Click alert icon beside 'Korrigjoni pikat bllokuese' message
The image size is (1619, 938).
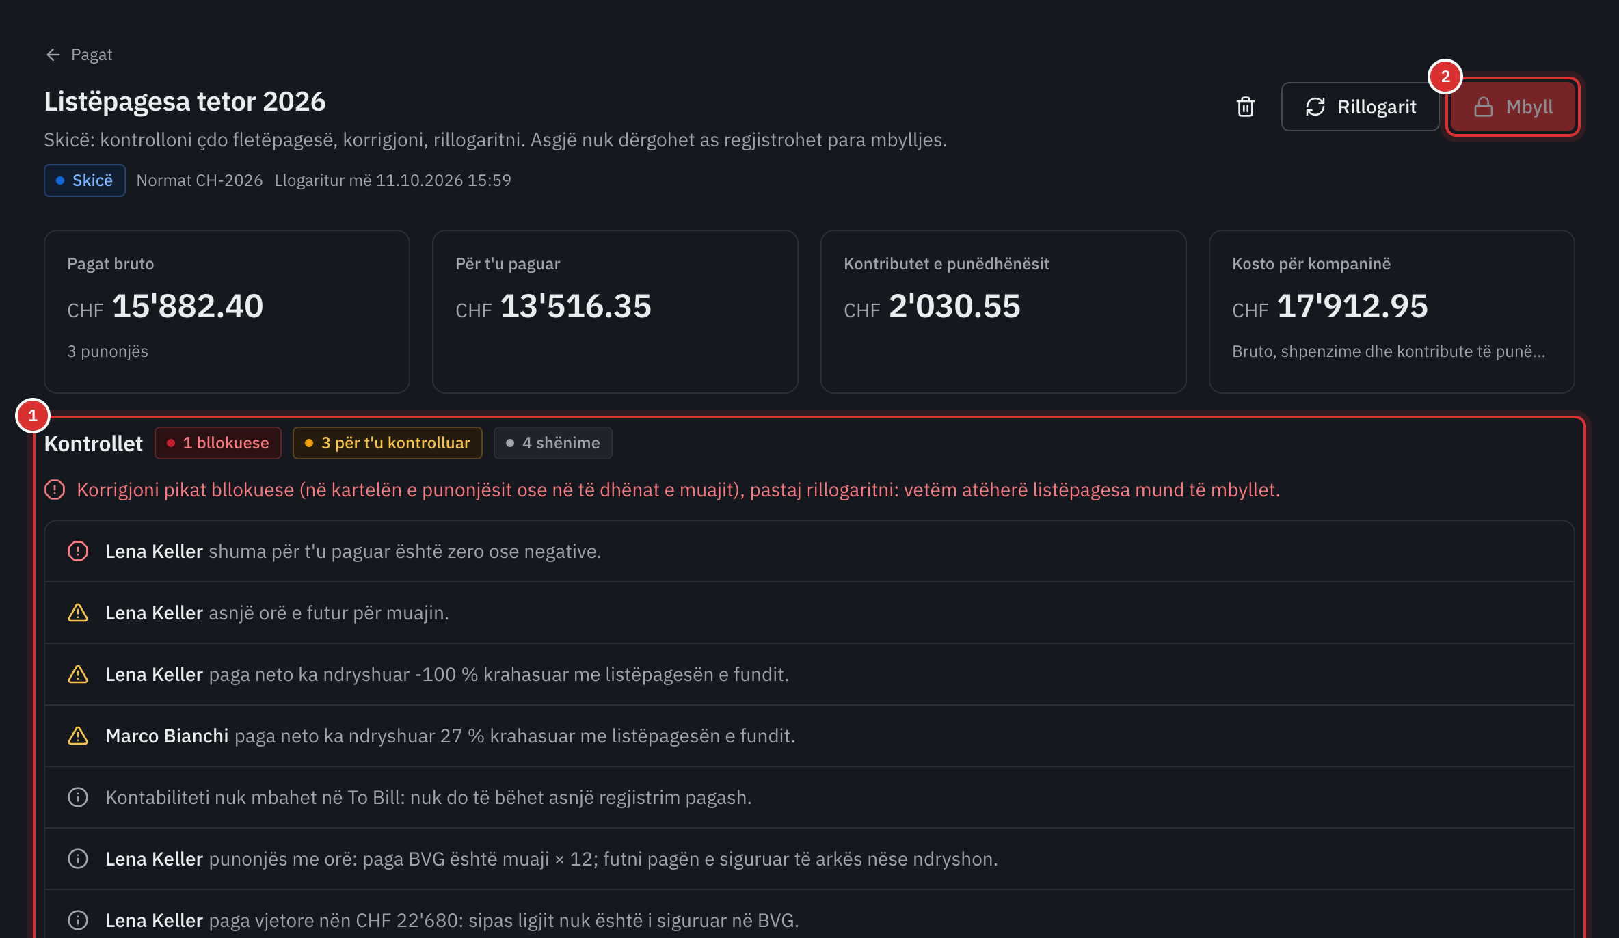[55, 490]
